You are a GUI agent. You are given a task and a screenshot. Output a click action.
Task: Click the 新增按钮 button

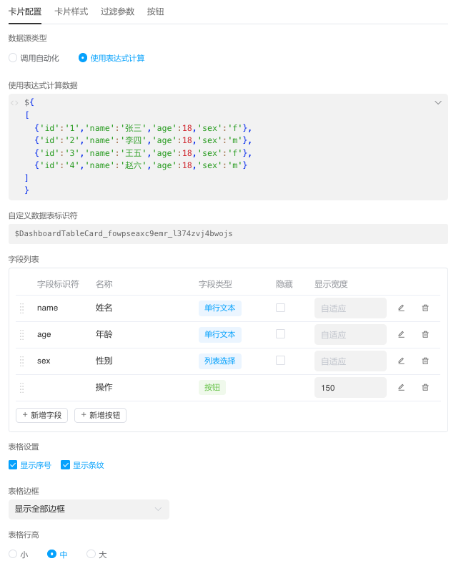[x=101, y=415]
